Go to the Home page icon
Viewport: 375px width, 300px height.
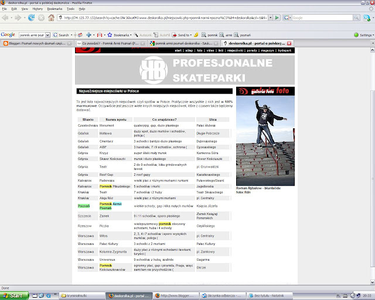pyautogui.click(x=51, y=18)
